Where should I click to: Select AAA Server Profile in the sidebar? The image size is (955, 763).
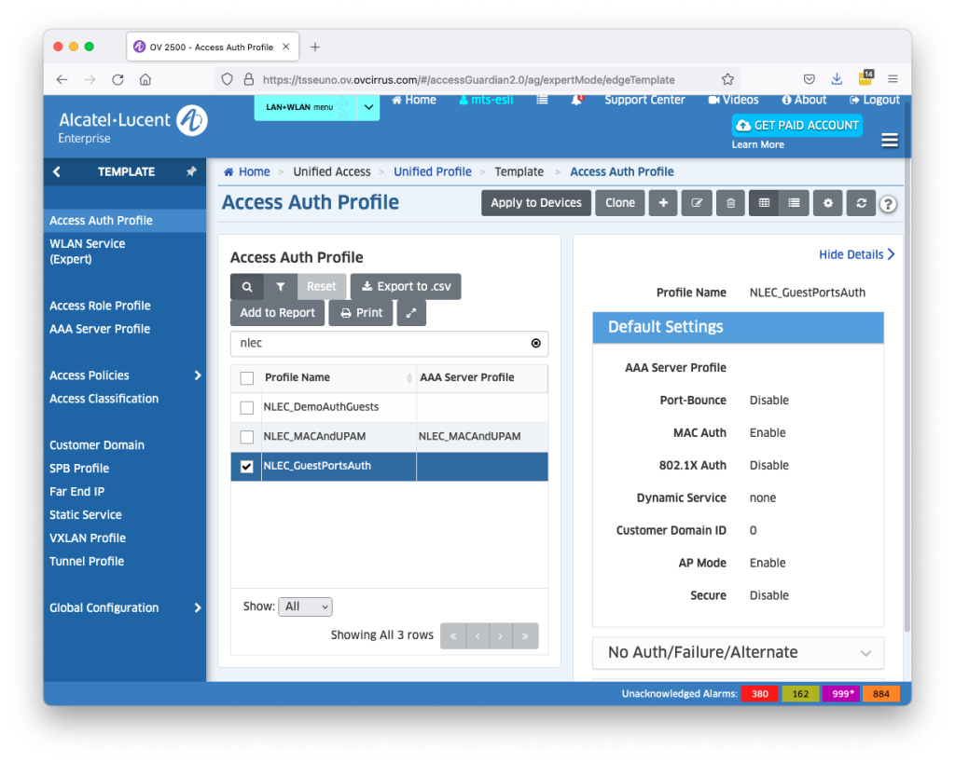click(x=100, y=329)
